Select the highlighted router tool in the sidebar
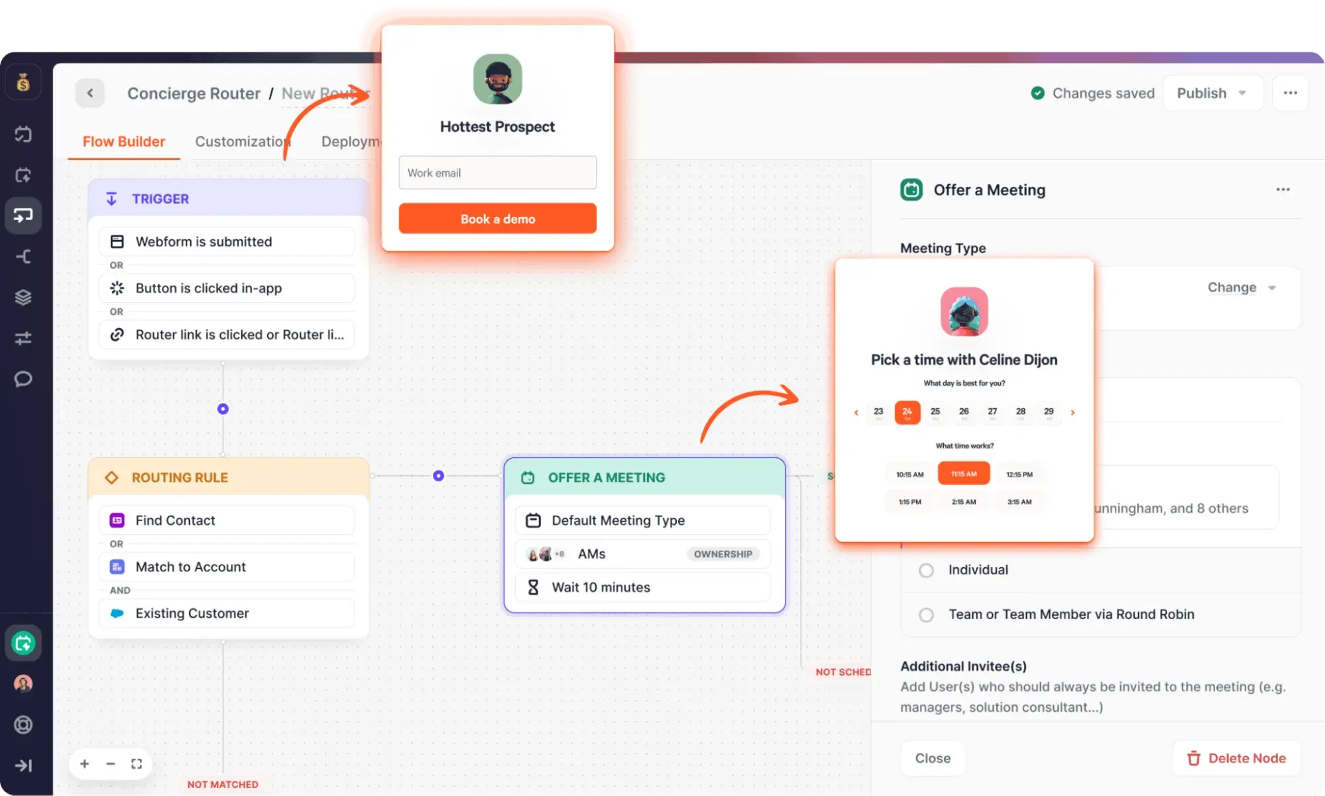The image size is (1325, 796). [x=23, y=215]
